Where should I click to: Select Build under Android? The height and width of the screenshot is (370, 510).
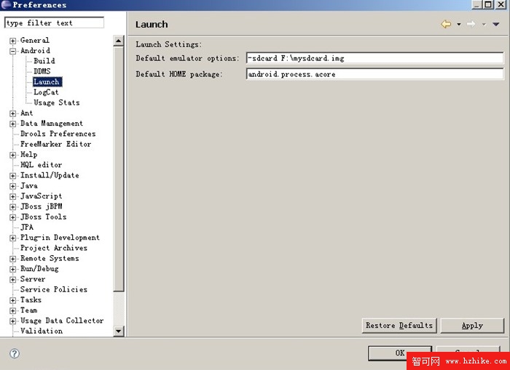(x=44, y=61)
